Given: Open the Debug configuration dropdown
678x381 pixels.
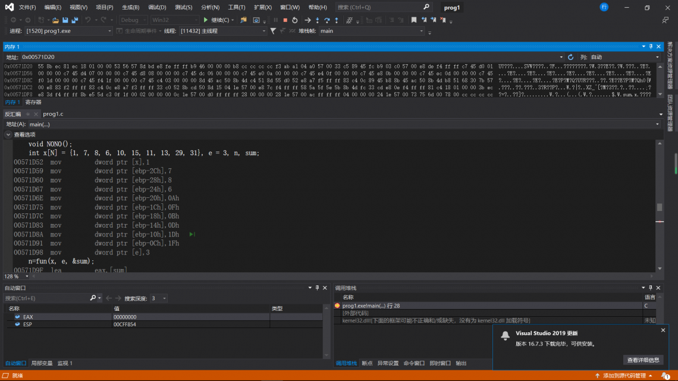Looking at the screenshot, I should click(x=133, y=20).
